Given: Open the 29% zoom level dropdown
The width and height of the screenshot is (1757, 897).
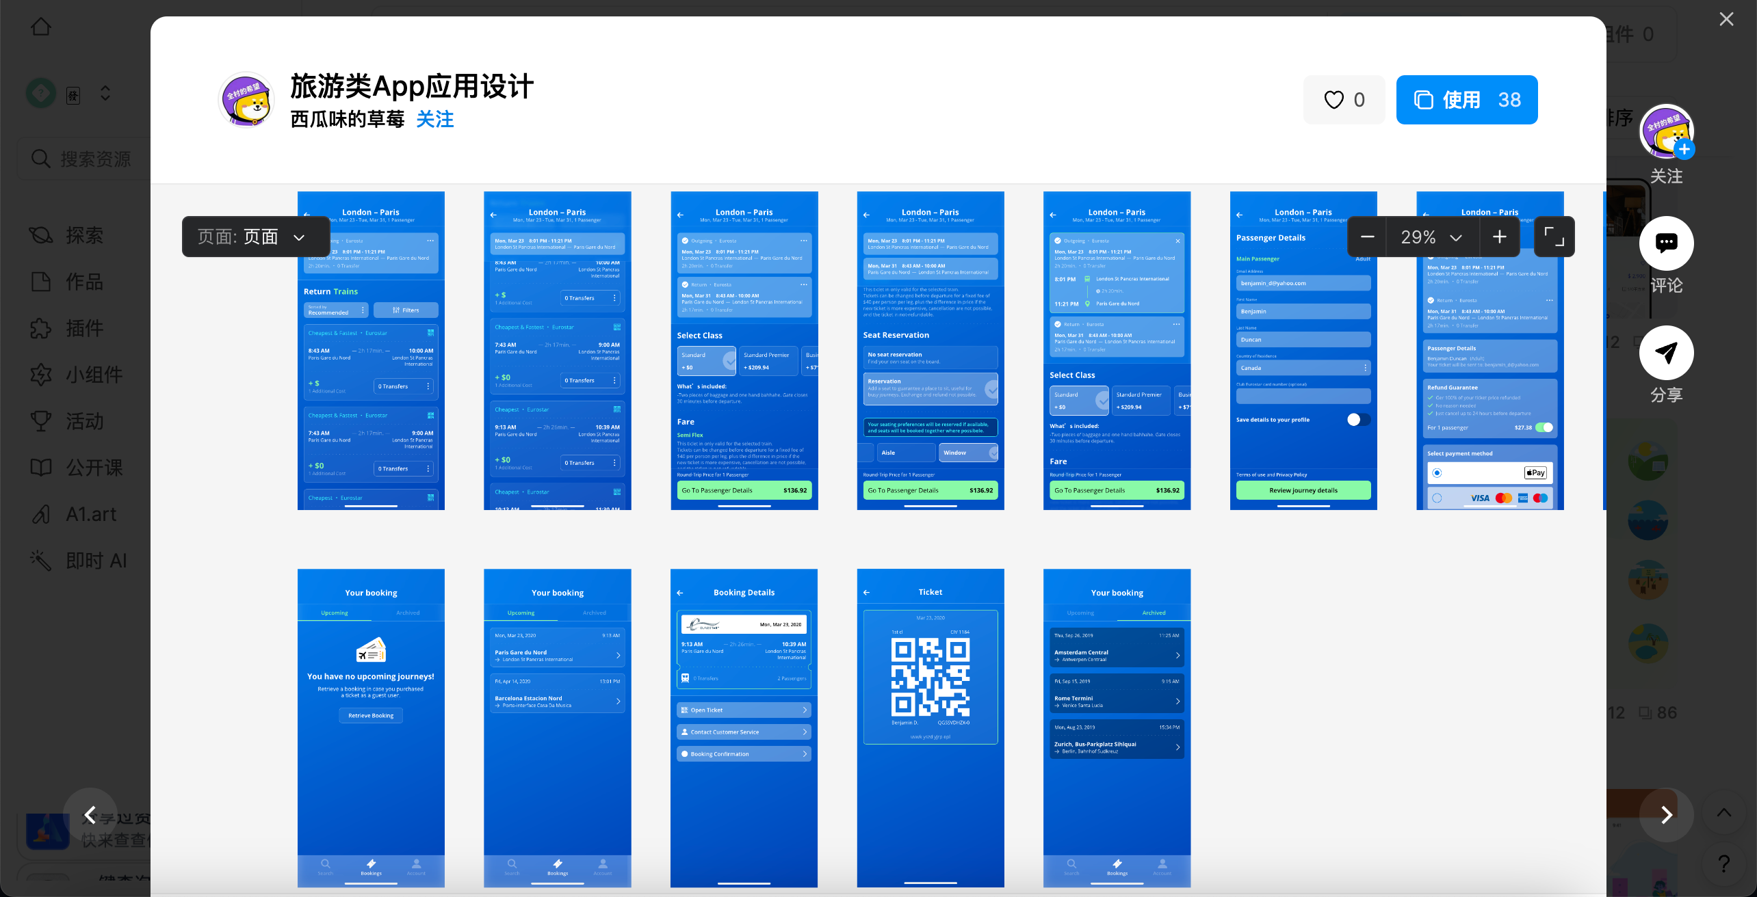Looking at the screenshot, I should pos(1432,237).
